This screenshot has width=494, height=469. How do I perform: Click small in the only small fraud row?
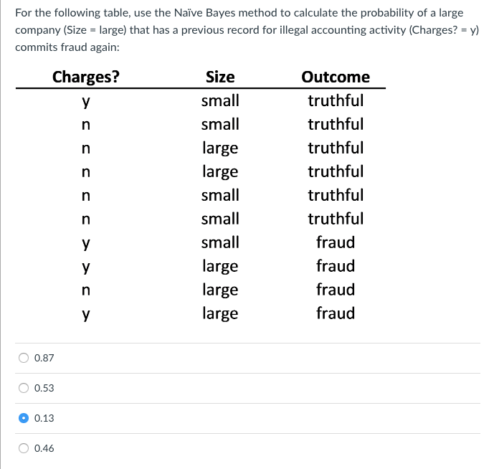[x=220, y=242]
